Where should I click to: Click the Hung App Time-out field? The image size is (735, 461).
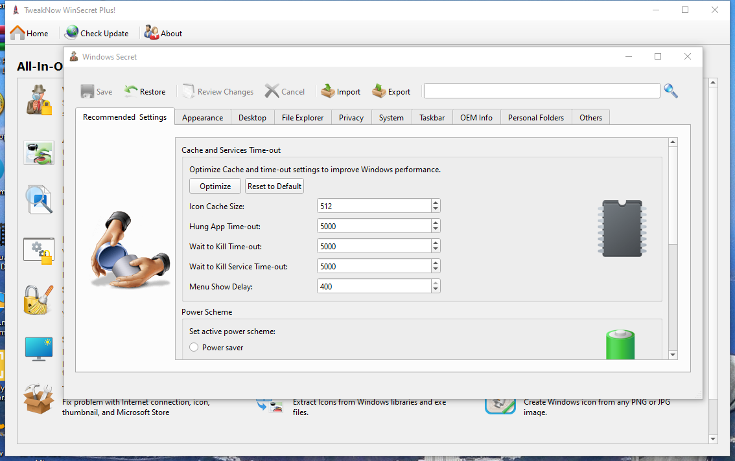coord(374,226)
